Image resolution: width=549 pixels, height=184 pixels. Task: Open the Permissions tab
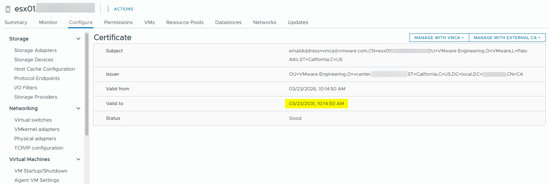(x=118, y=22)
